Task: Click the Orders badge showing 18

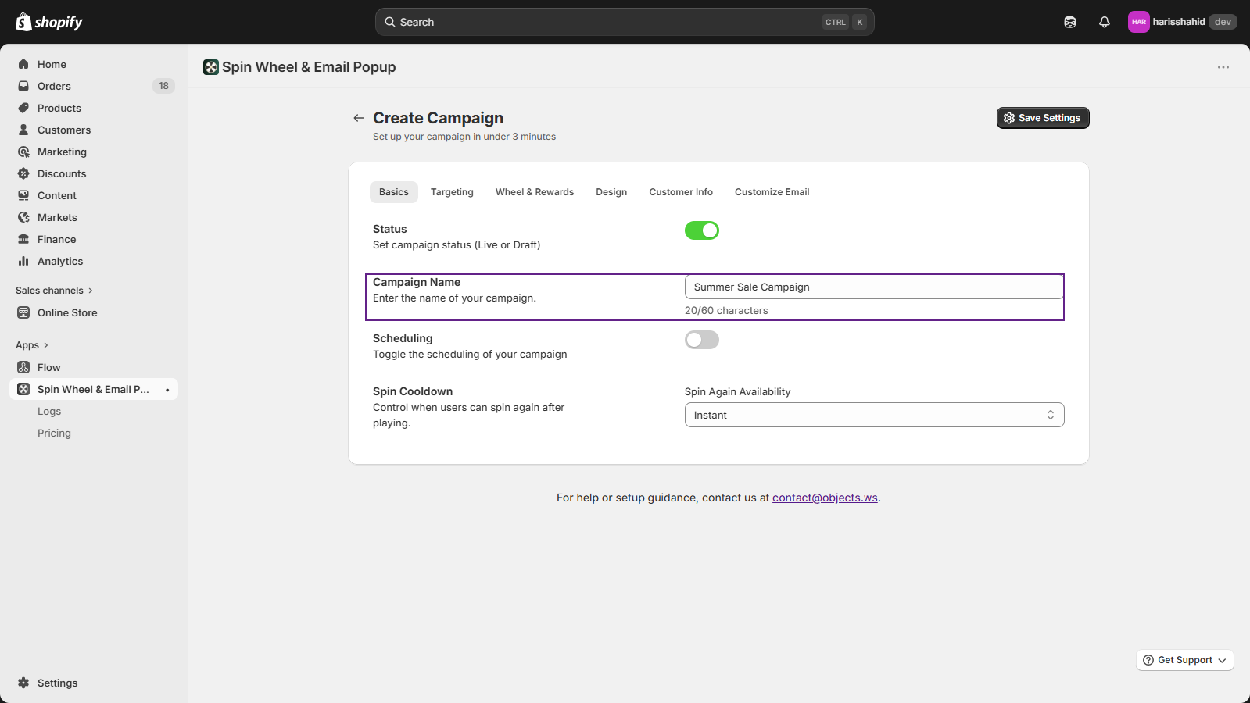Action: [x=163, y=86]
